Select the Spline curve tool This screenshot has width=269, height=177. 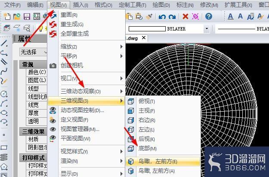pos(4,71)
